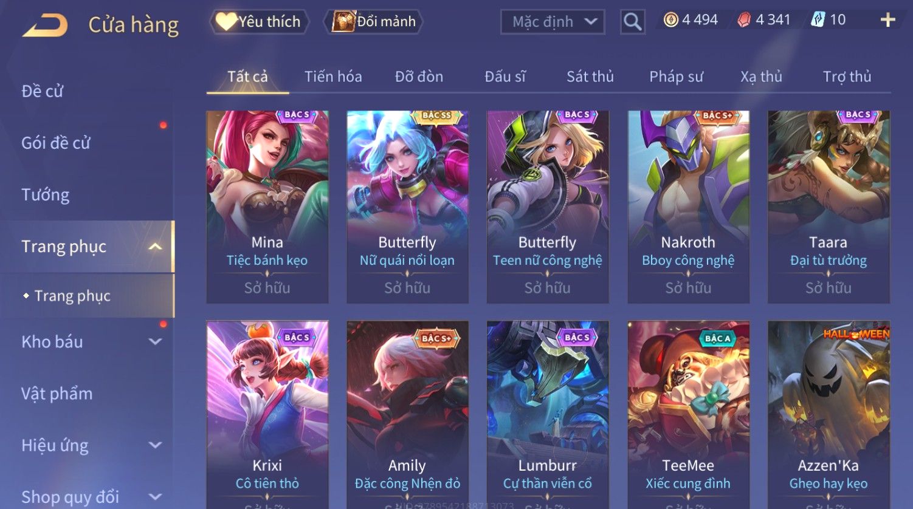Screen dimensions: 913x509
Task: Go back using the return arrow icon
Action: pos(46,26)
